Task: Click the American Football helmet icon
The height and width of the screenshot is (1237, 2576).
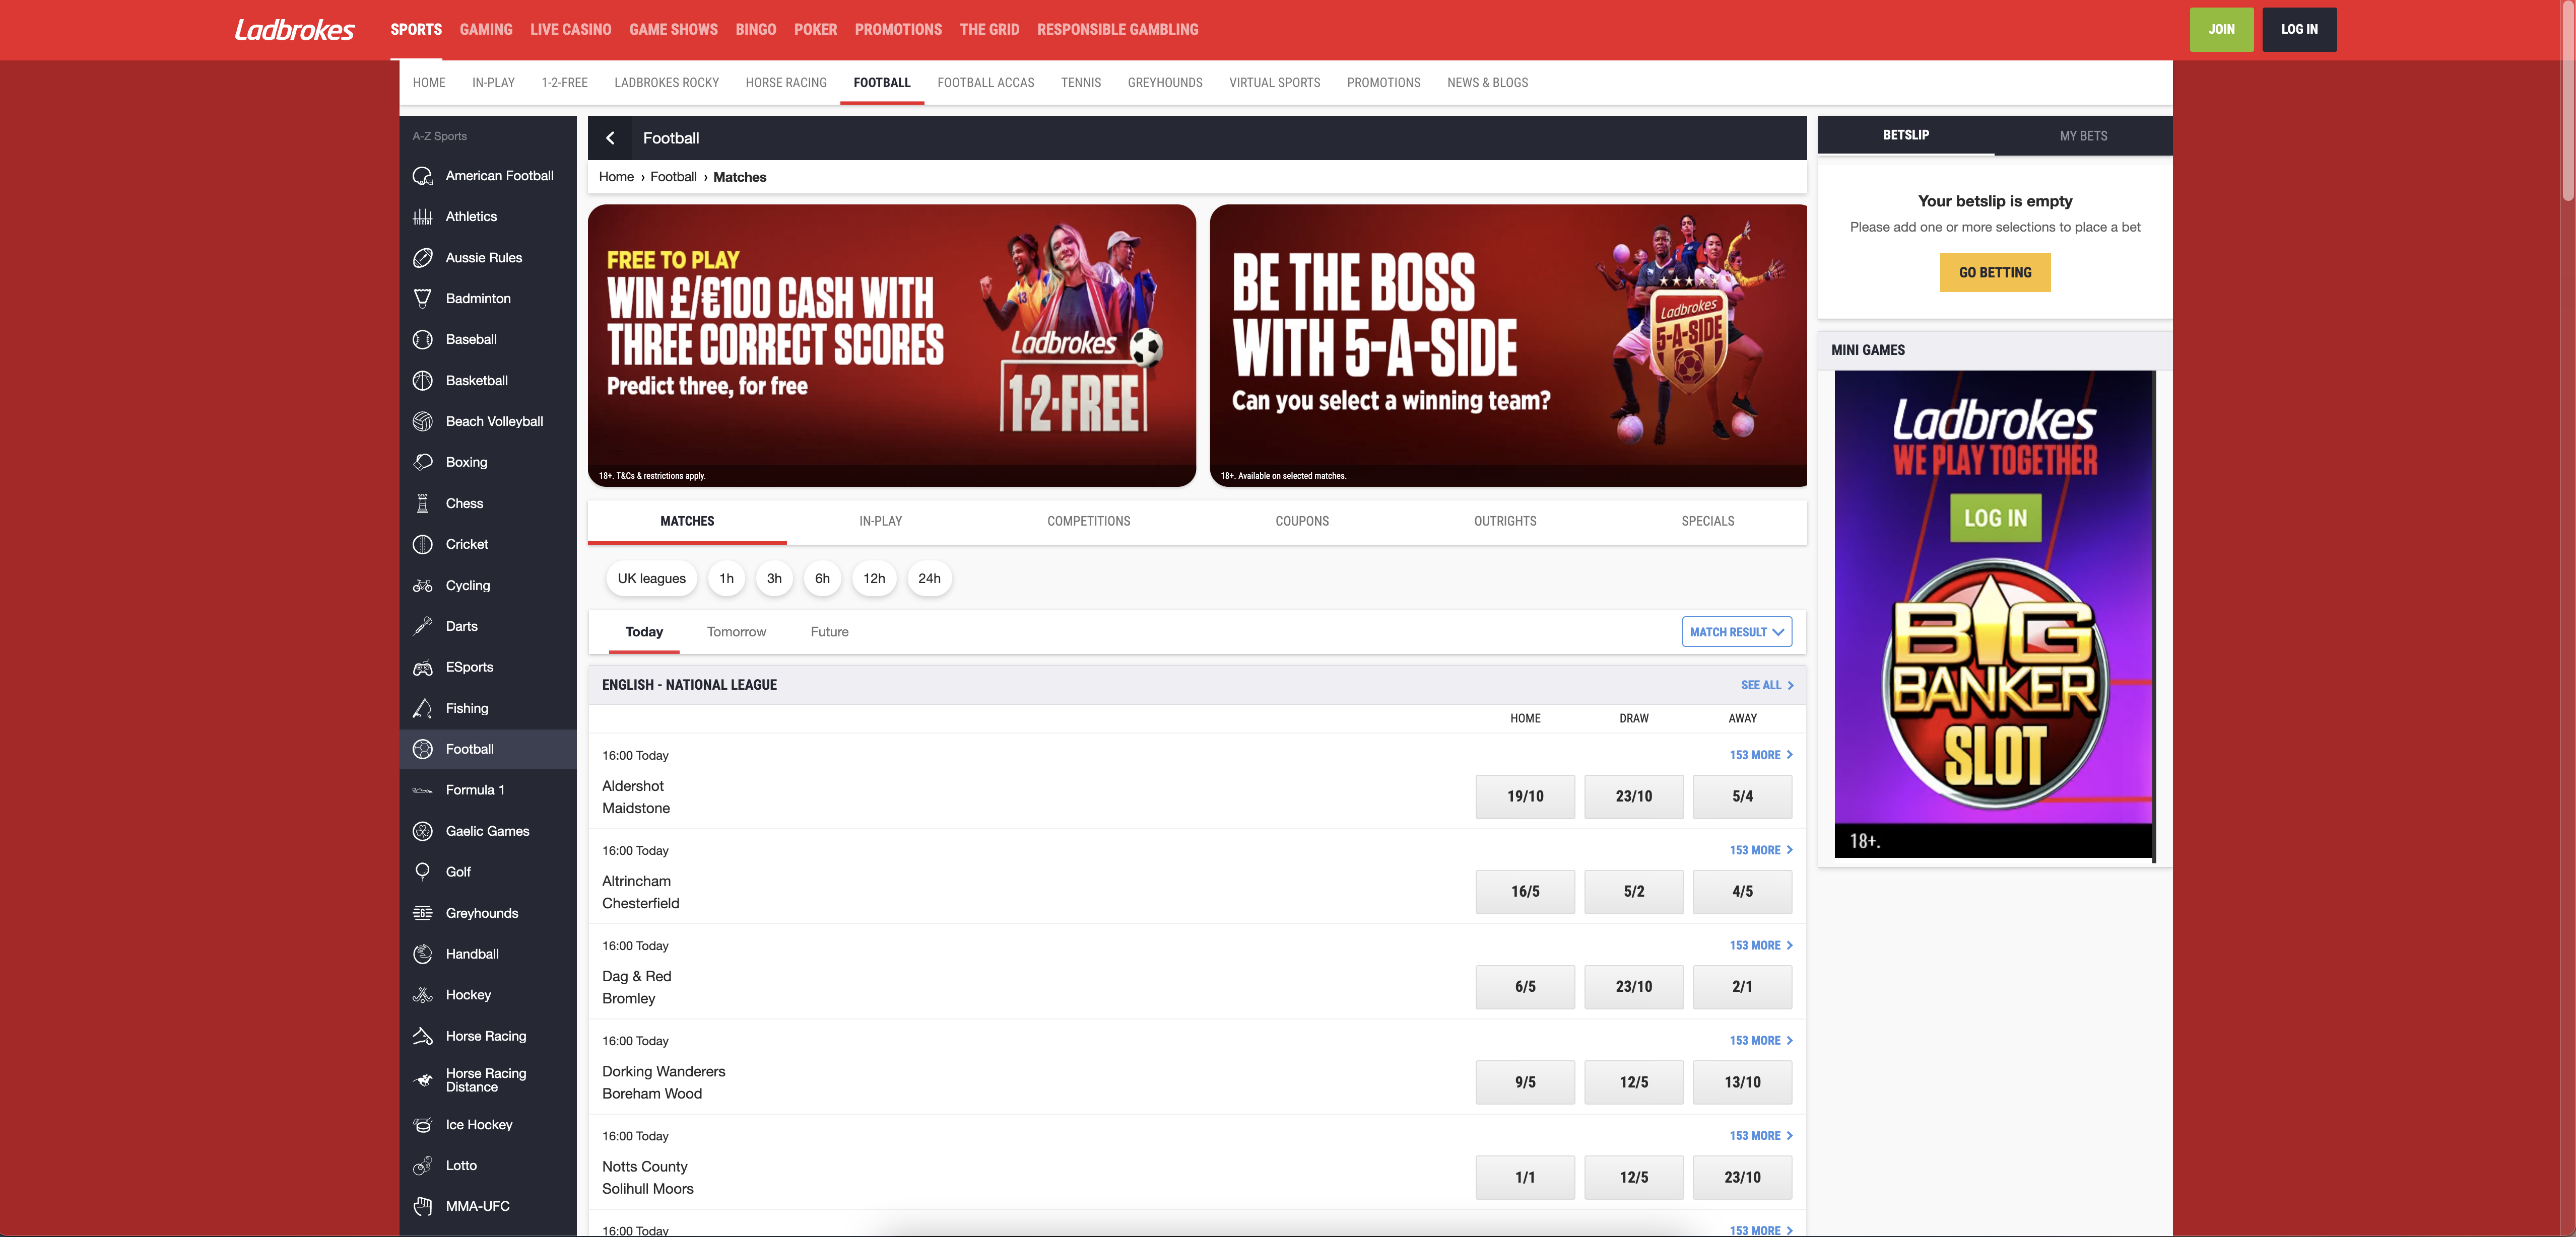Action: pos(423,176)
